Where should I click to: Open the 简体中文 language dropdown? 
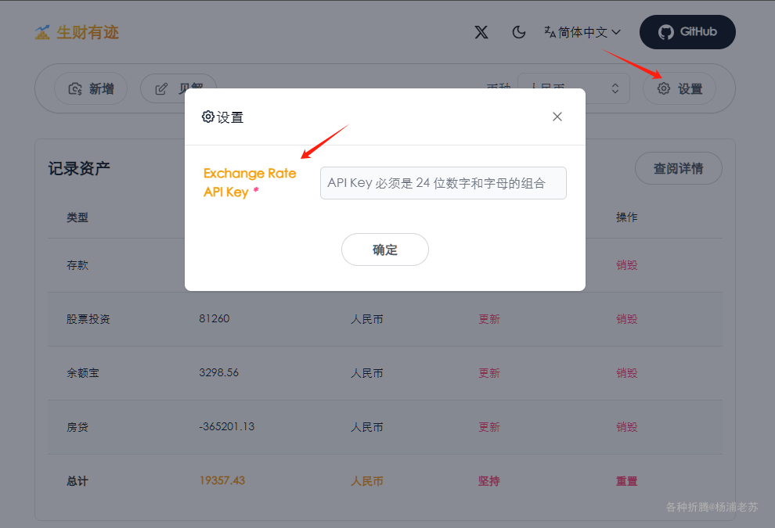click(582, 32)
